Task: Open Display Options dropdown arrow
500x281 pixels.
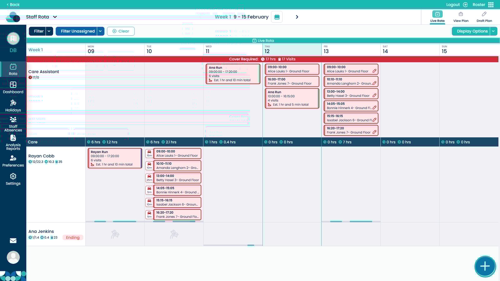Action: tap(493, 31)
